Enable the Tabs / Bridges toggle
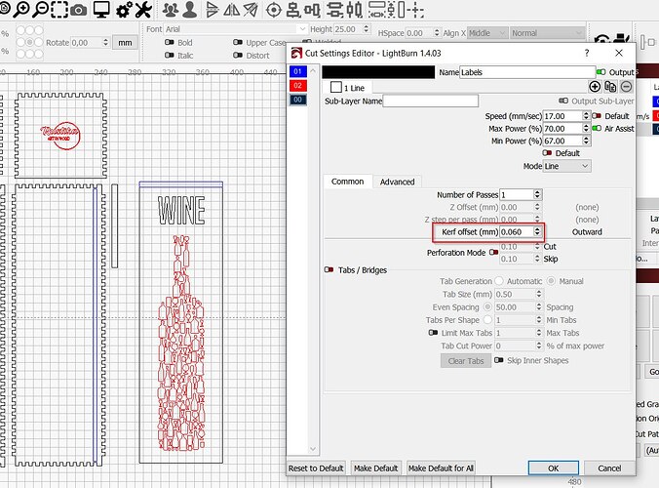 pyautogui.click(x=328, y=269)
